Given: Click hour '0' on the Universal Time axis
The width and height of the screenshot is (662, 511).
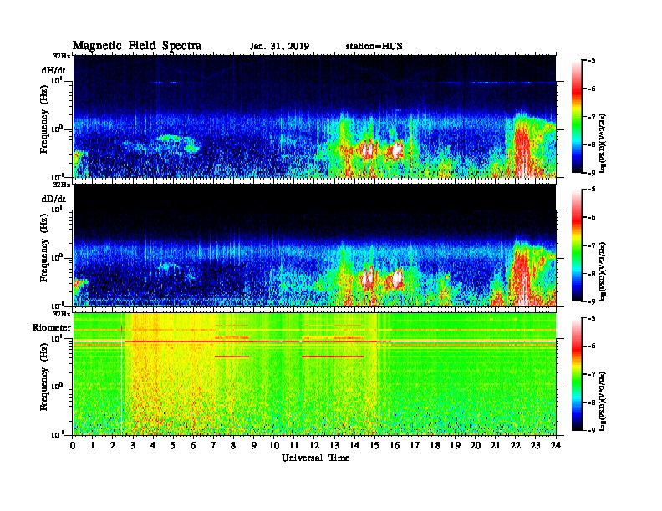Looking at the screenshot, I should [73, 445].
